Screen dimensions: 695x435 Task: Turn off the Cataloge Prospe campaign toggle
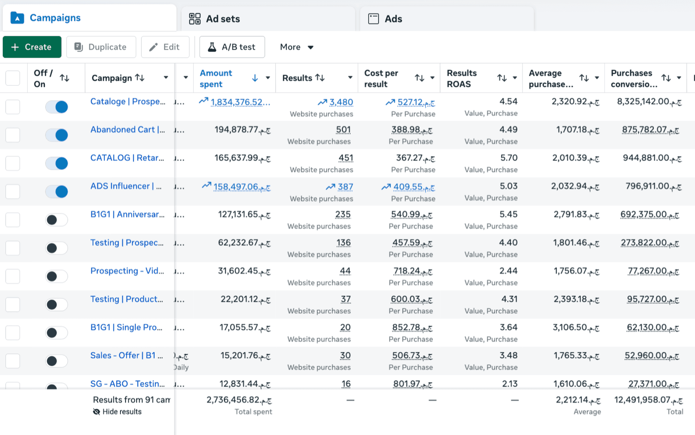tap(57, 107)
